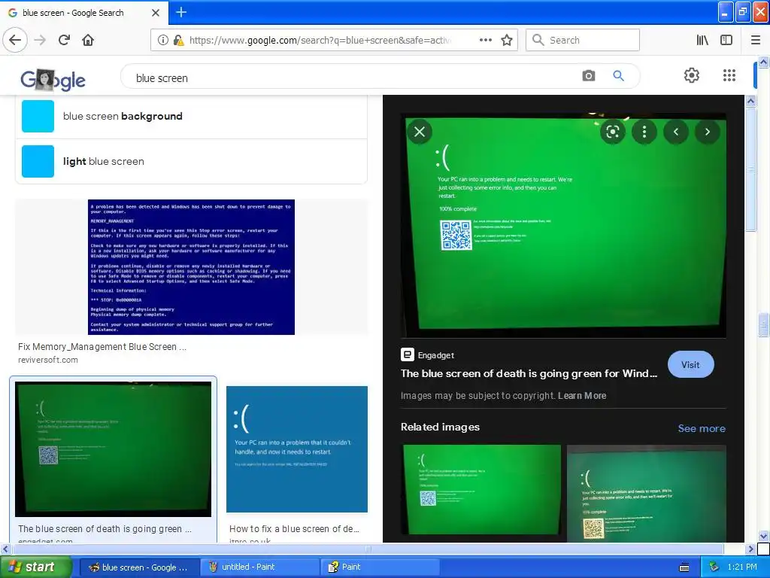Open the Firefox hamburger menu
The image size is (770, 578).
(x=756, y=41)
